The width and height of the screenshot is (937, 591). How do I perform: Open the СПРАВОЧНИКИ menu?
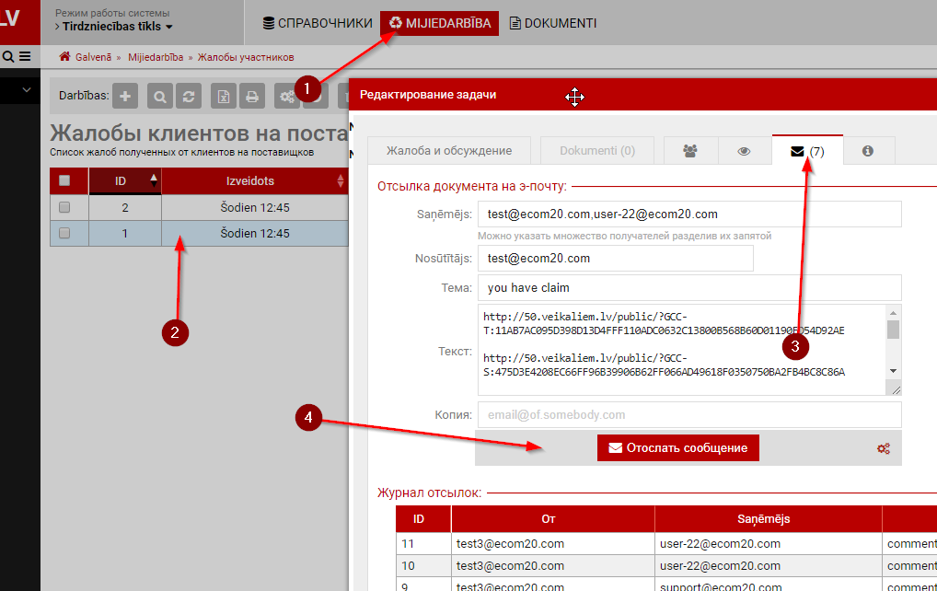coord(317,23)
